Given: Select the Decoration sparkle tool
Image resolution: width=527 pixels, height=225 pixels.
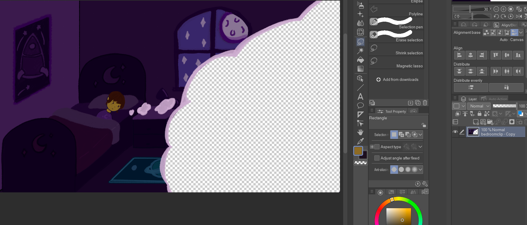Looking at the screenshot, I should click(x=360, y=14).
